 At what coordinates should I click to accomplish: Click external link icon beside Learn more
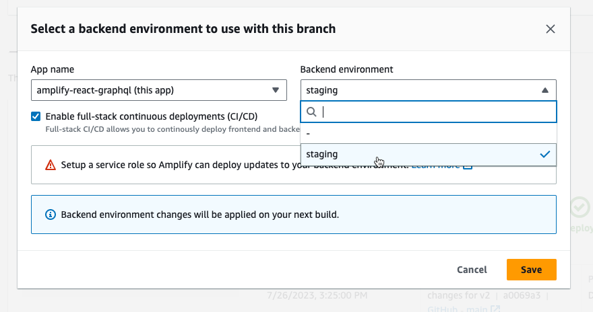click(468, 165)
